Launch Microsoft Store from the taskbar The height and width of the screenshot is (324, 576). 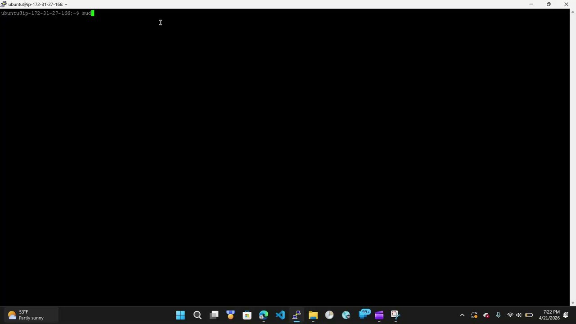click(247, 315)
